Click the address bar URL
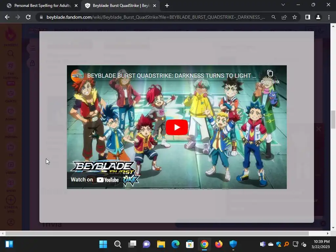This screenshot has width=336, height=252. 156,17
